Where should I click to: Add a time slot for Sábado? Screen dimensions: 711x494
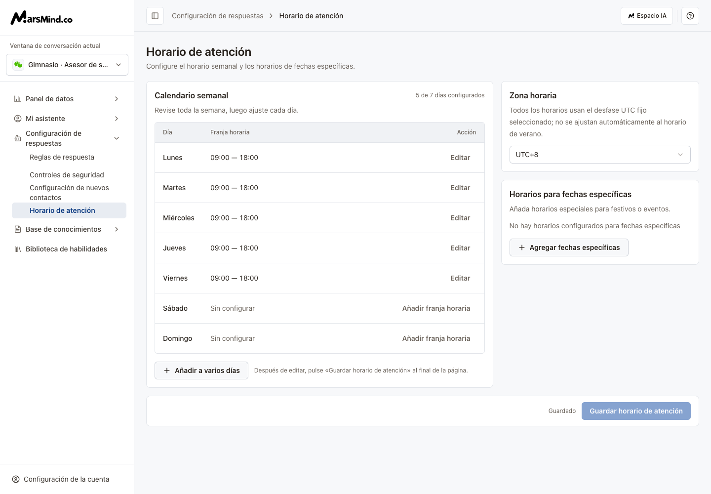pyautogui.click(x=436, y=308)
